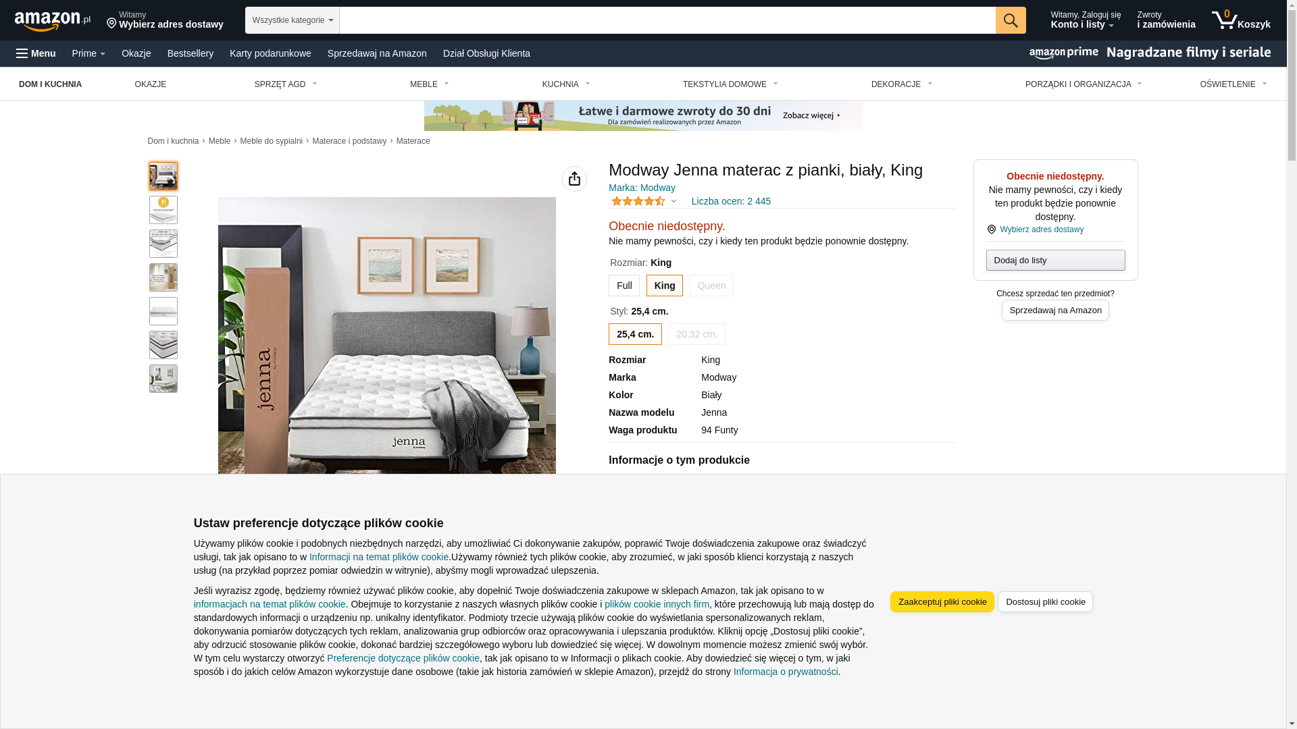Viewport: 1297px width, 729px height.
Task: Expand the MEBLE category dropdown
Action: click(430, 84)
